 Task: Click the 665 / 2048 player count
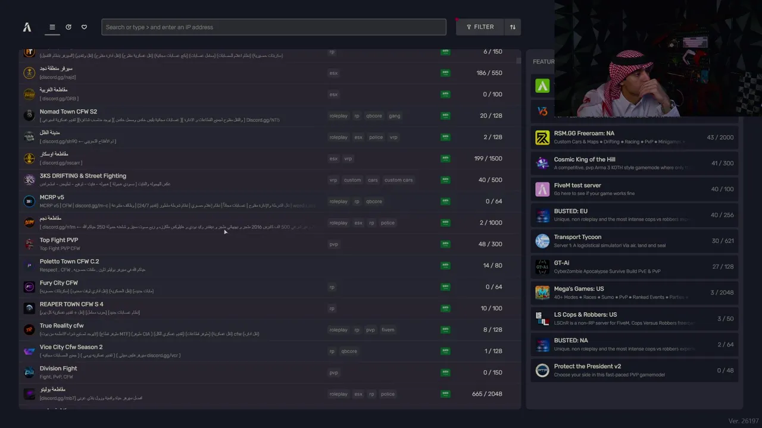tap(487, 394)
